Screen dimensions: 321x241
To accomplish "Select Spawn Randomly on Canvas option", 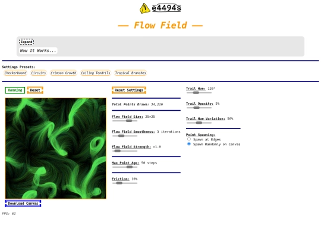I will 189,144.
